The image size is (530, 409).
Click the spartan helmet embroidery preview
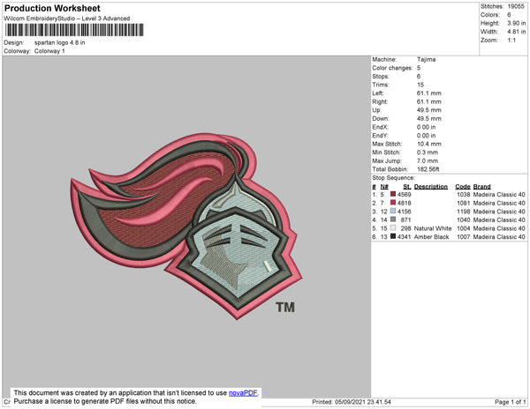click(x=185, y=226)
